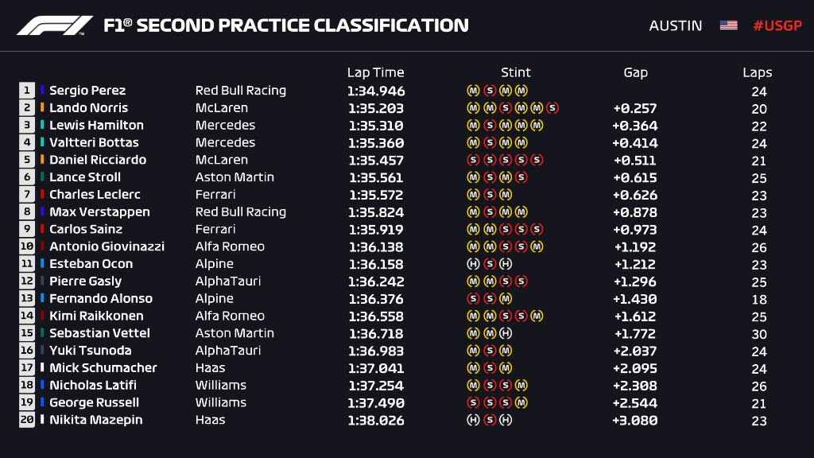
Task: Click Lewis Hamilton's lap time 1:35.310
Action: 375,126
